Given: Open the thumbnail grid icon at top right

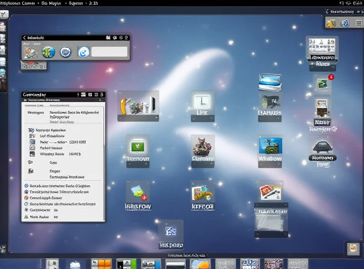Looking at the screenshot, I should (x=322, y=45).
